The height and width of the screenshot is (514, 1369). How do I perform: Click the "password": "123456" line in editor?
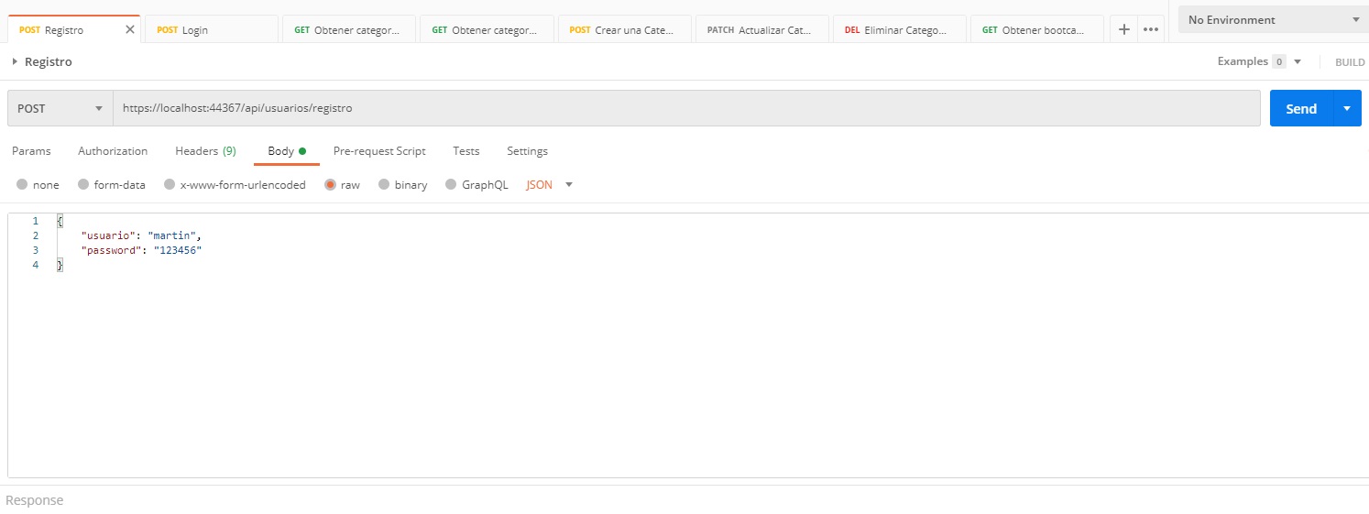(x=140, y=250)
